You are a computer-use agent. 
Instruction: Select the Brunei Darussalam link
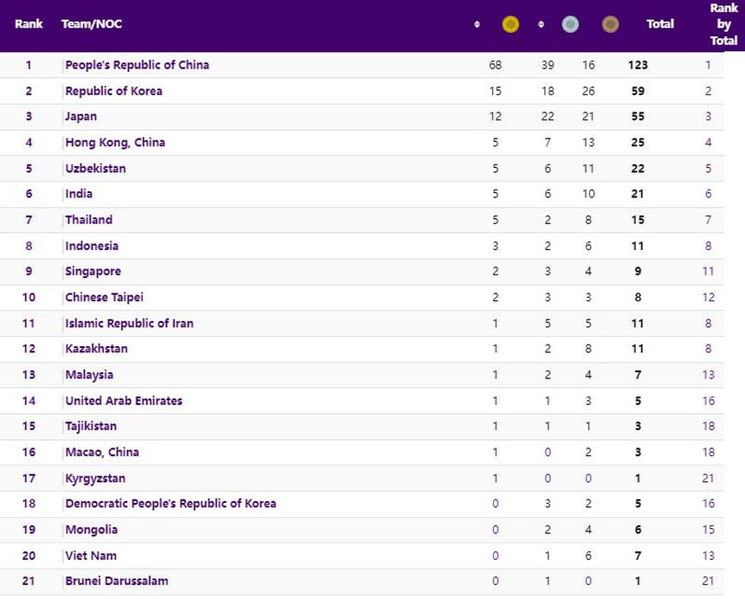[x=116, y=581]
